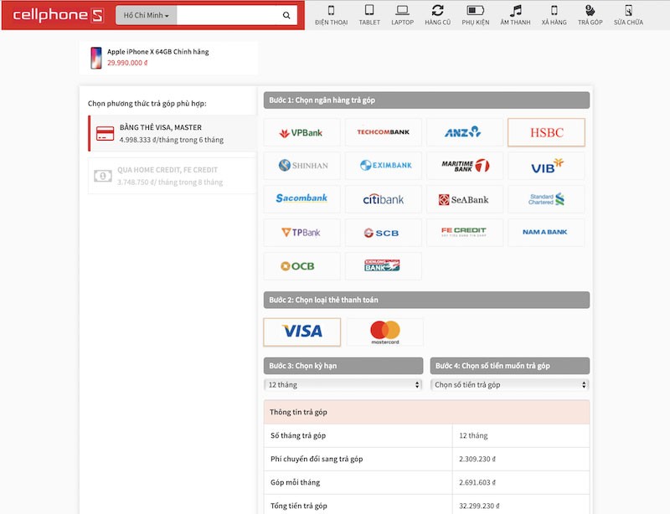Open the CellphoneS home logo

58,15
